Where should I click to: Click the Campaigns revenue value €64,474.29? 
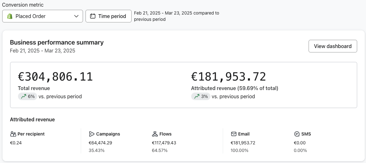(x=100, y=143)
